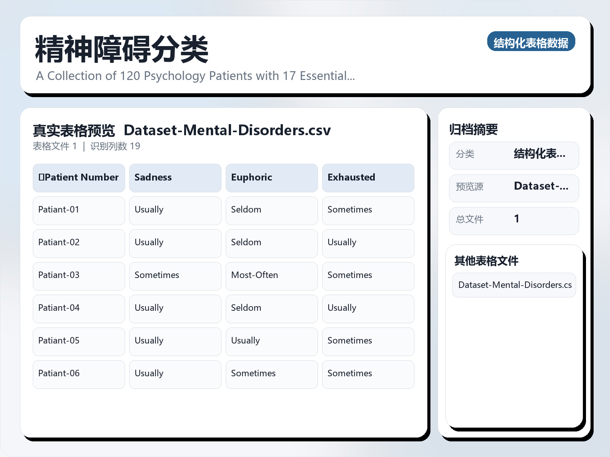Click the Dataset-Mental-Disorders.csv preview title
Viewport: 610px width, 457px height.
tap(228, 131)
